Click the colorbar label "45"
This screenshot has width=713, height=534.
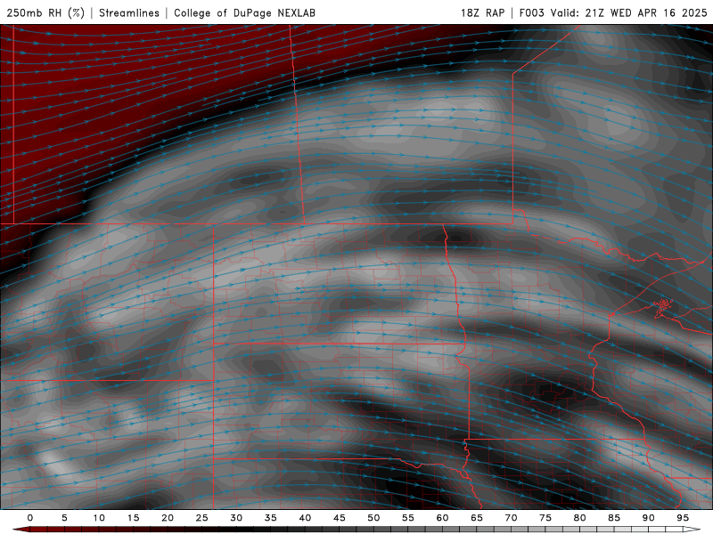340,518
